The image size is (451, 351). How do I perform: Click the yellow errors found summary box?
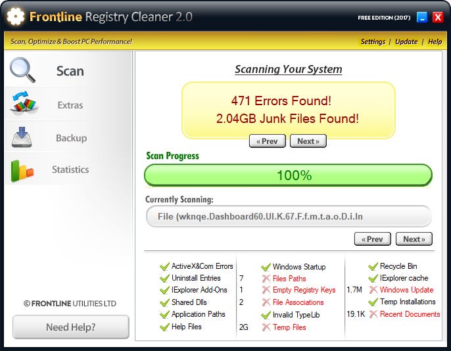click(x=289, y=110)
